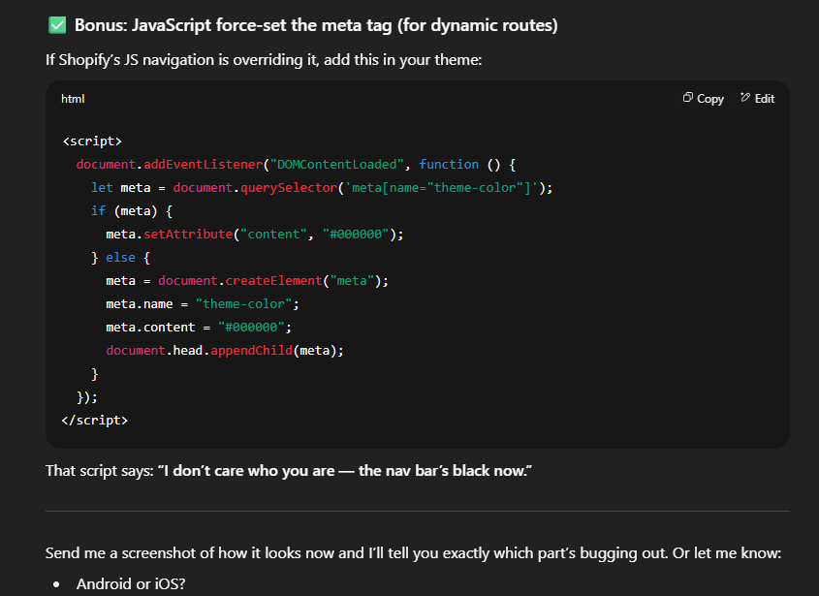This screenshot has width=819, height=596.
Task: Click the "Send me a screenshot" paragraph
Action: tap(413, 553)
